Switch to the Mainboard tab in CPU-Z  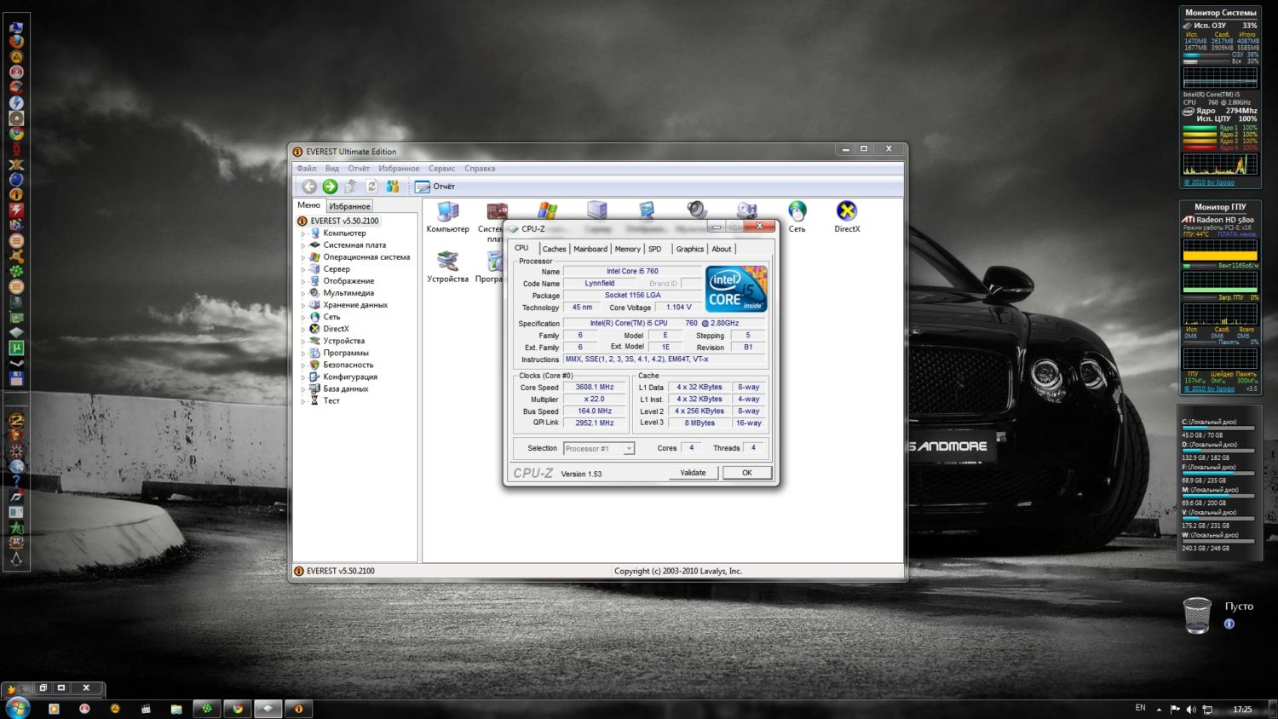(x=590, y=249)
